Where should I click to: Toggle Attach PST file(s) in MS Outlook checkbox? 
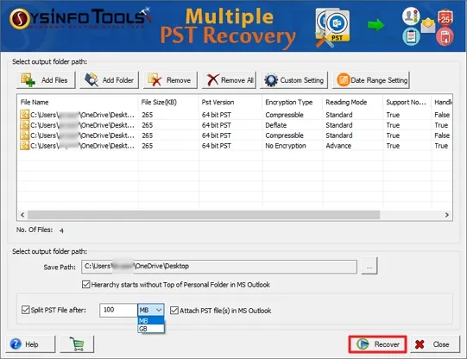click(174, 311)
